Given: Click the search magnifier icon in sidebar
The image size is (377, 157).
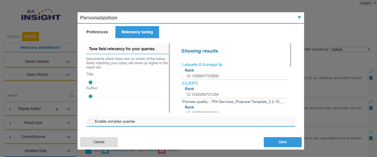Looking at the screenshot, I should 71,96.
